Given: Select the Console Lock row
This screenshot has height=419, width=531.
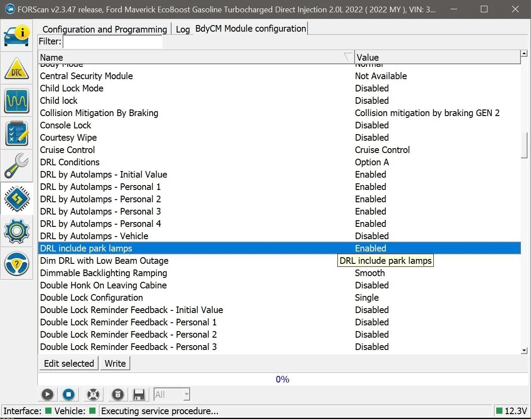Looking at the screenshot, I should 279,125.
